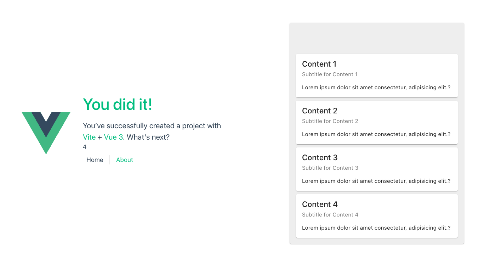This screenshot has height=264, width=490.
Task: Open the Vue 3 link
Action: point(113,137)
